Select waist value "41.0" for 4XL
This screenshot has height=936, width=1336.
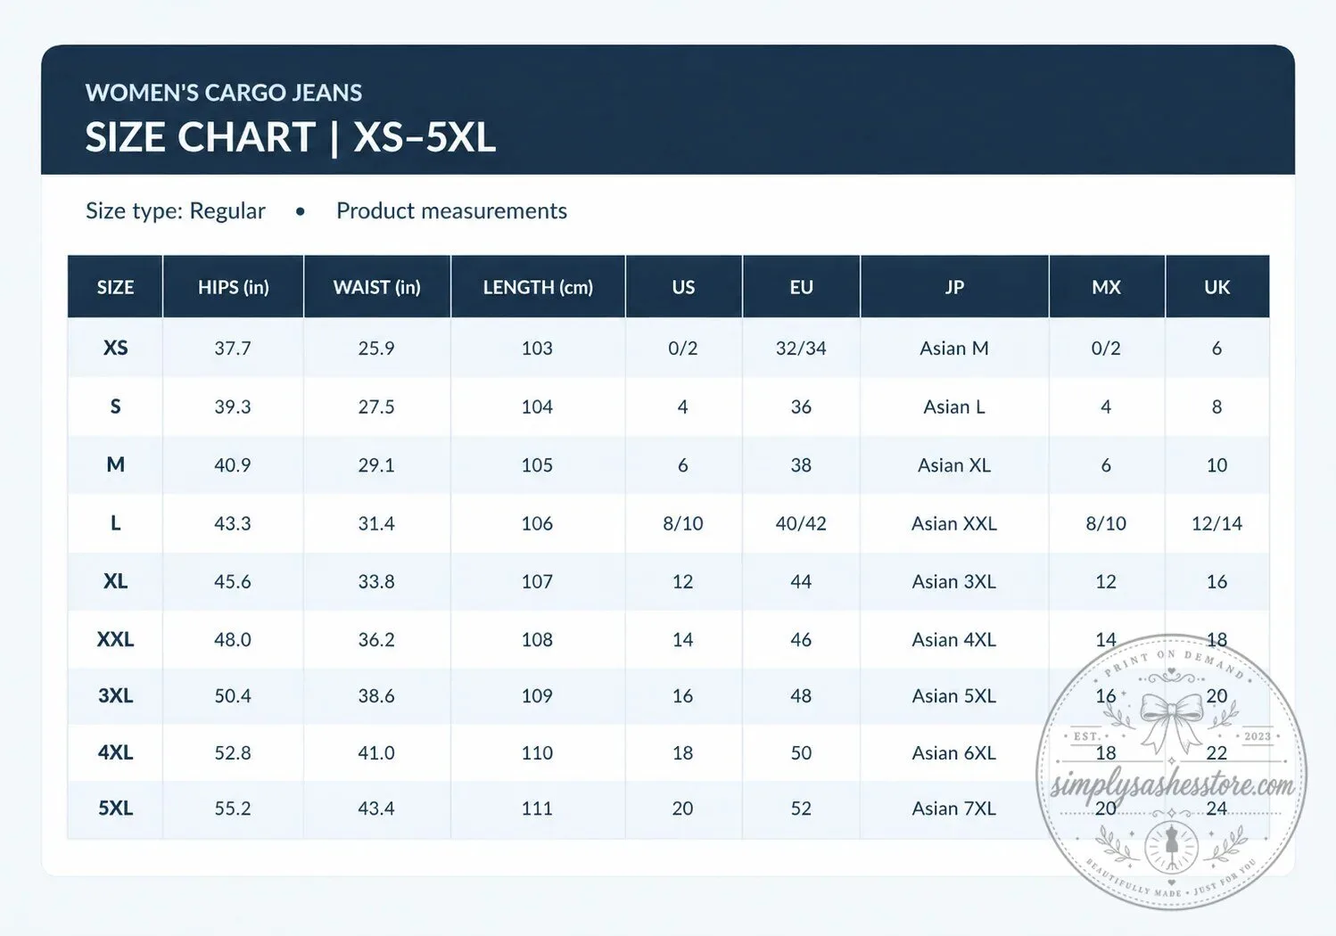click(376, 752)
